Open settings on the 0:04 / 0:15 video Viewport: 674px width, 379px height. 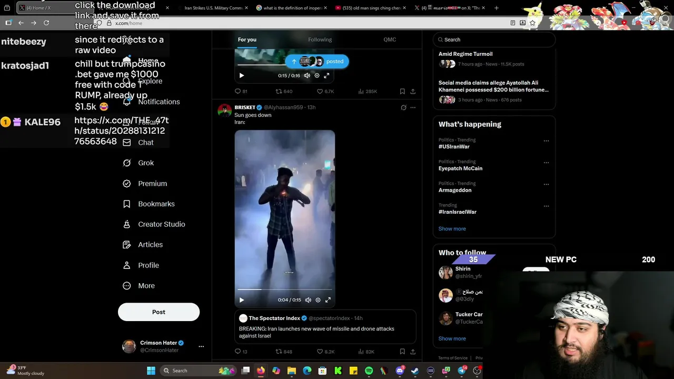(x=318, y=300)
